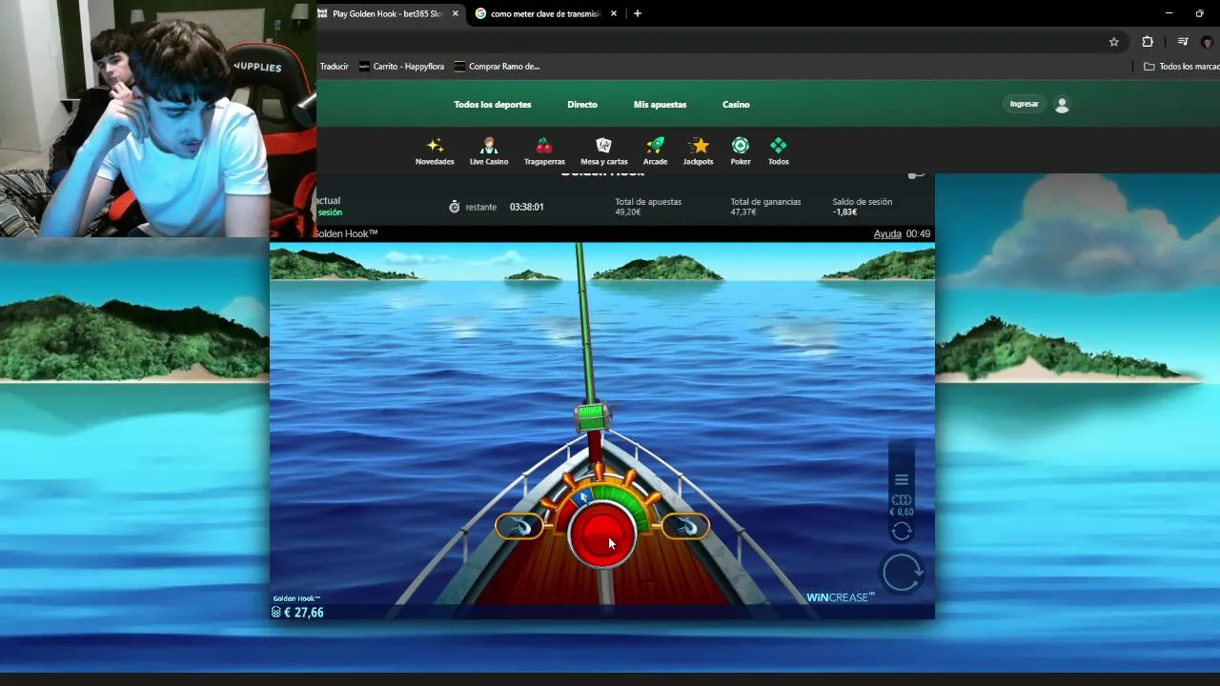Click the Saldo de sesión value
The width and height of the screenshot is (1220, 686).
pos(844,212)
